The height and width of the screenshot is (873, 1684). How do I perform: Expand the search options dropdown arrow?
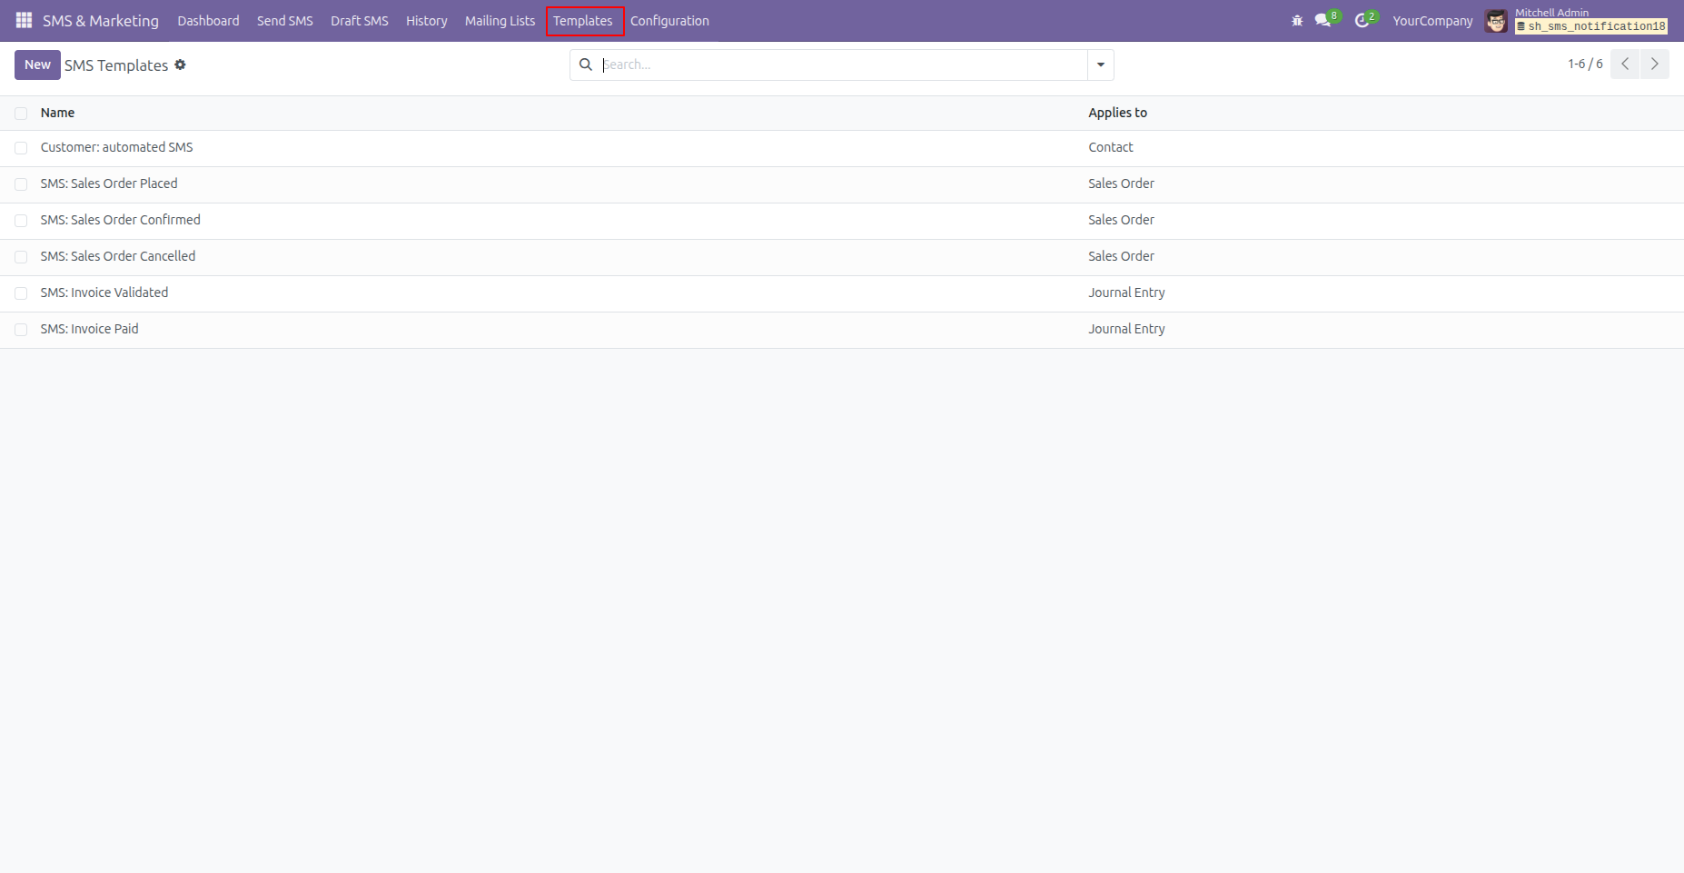pyautogui.click(x=1100, y=64)
